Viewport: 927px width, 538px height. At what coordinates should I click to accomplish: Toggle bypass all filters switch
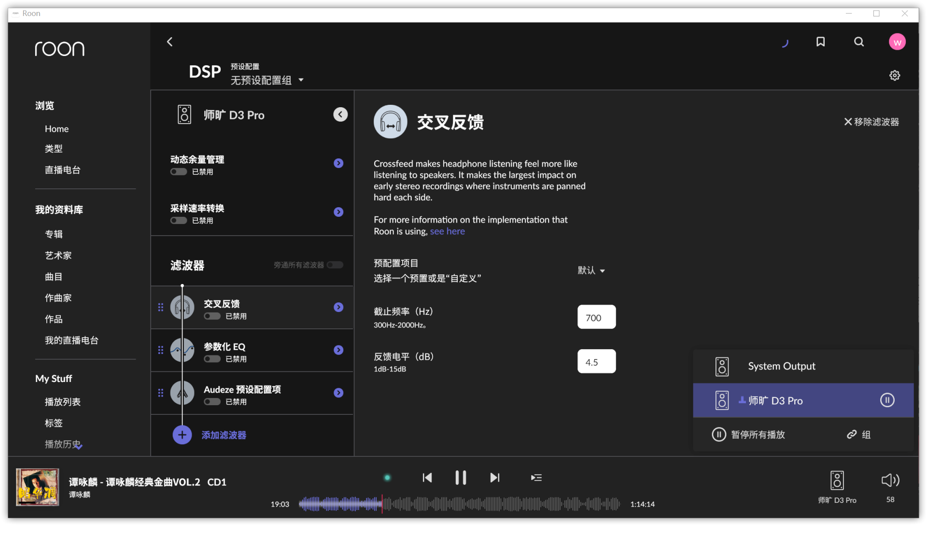tap(335, 265)
